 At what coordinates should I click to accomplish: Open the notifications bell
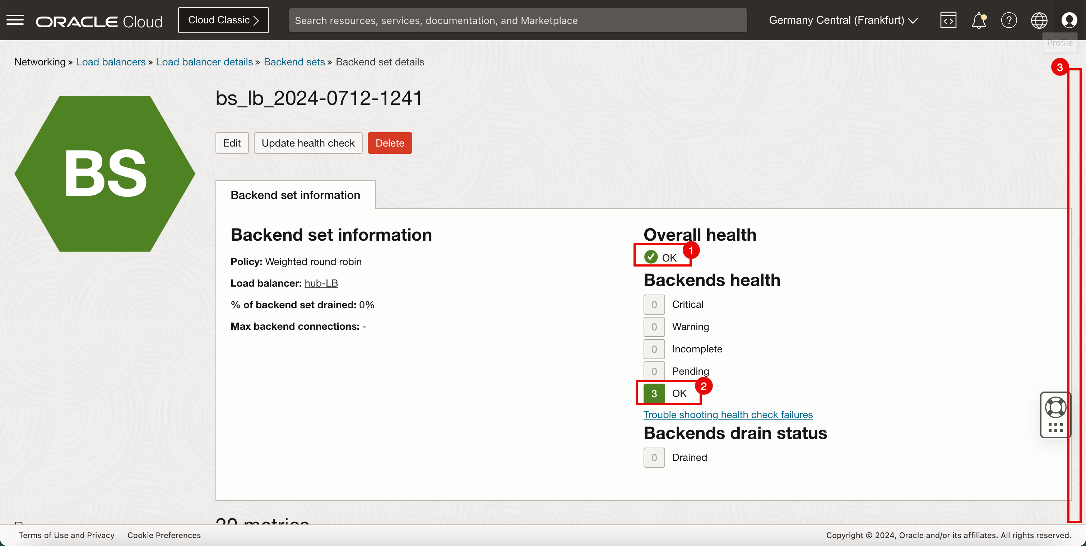pyautogui.click(x=979, y=20)
